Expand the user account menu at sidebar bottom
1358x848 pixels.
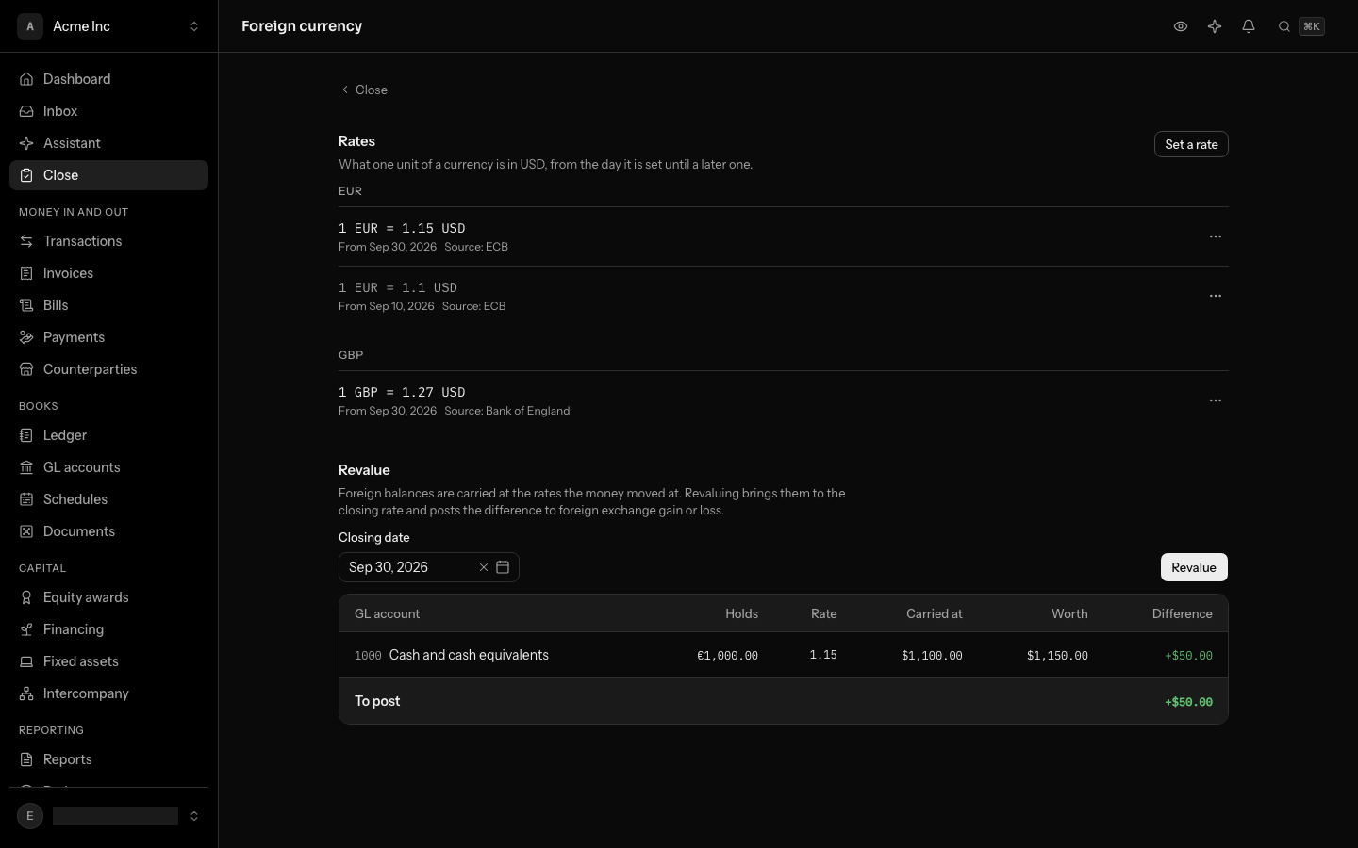[x=108, y=816]
